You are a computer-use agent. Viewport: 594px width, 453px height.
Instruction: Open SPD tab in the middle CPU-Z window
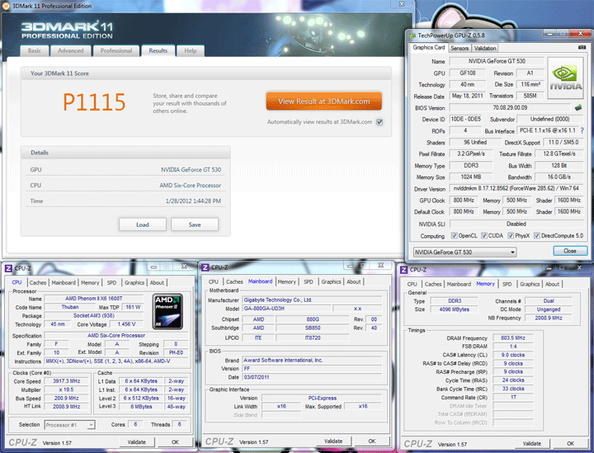[x=309, y=282]
